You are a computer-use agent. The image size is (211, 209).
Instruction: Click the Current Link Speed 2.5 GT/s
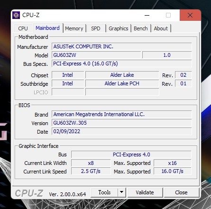[x=91, y=171]
